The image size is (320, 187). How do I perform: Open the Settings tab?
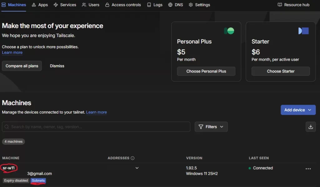199,5
